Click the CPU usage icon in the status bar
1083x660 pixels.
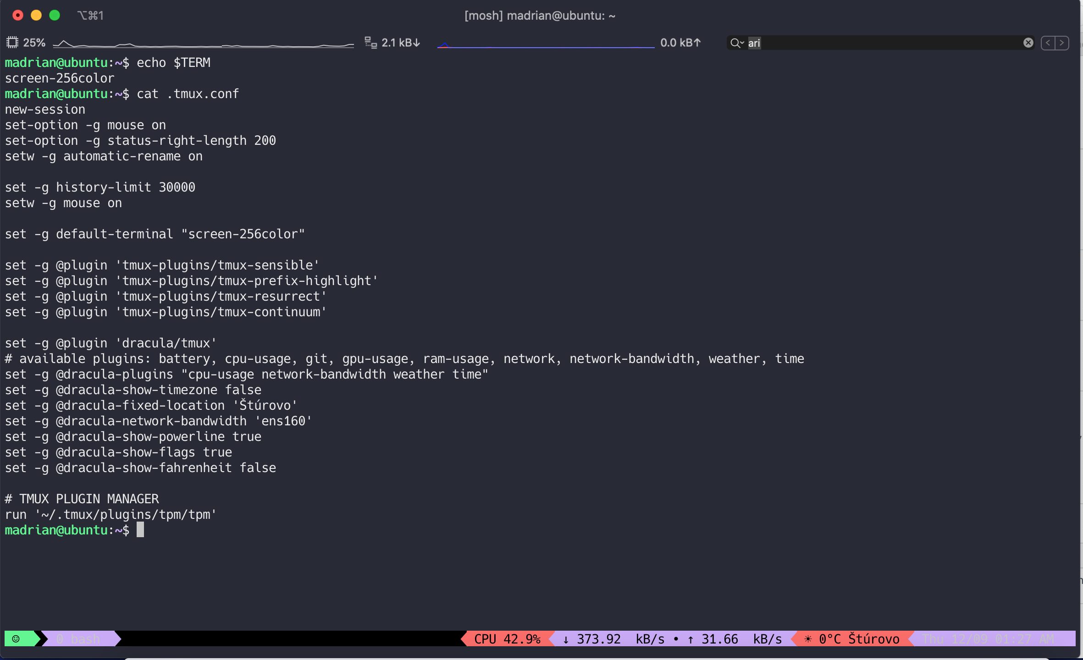(x=12, y=42)
